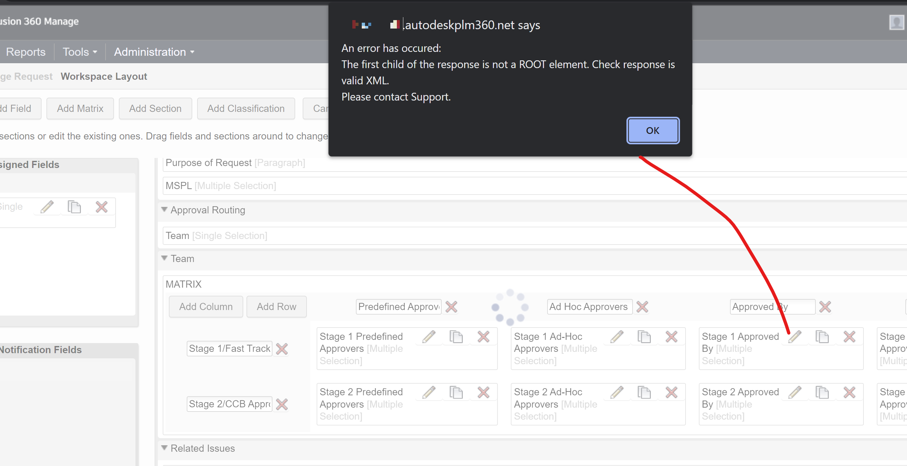Edit the Stage 2 Approved By field
The height and width of the screenshot is (466, 907).
point(795,392)
